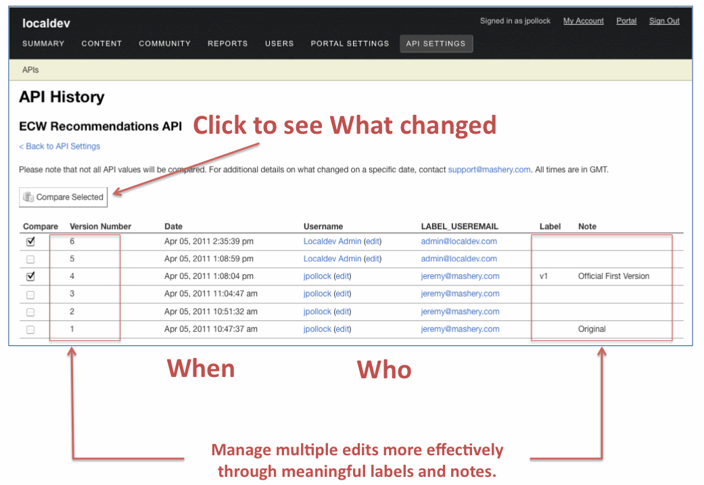Viewport: 704px width, 485px height.
Task: Click the date Apr 05, 2011 1:08:04 pm
Action: click(x=209, y=276)
